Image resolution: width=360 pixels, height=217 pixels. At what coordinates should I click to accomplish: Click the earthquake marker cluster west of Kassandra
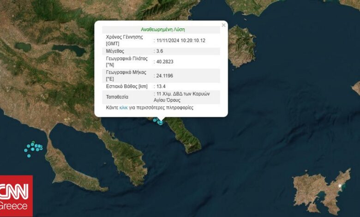coord(34,147)
